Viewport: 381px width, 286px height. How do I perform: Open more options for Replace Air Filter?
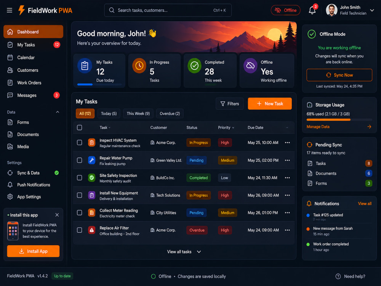287,230
